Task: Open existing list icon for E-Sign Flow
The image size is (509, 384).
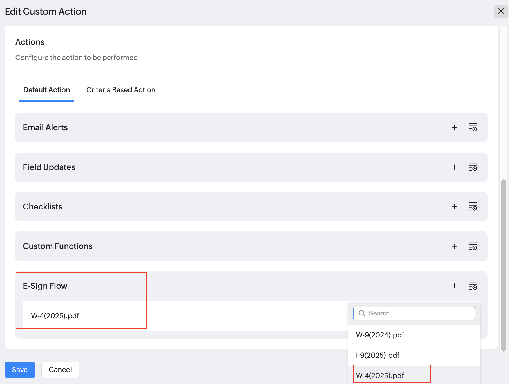Action: [473, 286]
